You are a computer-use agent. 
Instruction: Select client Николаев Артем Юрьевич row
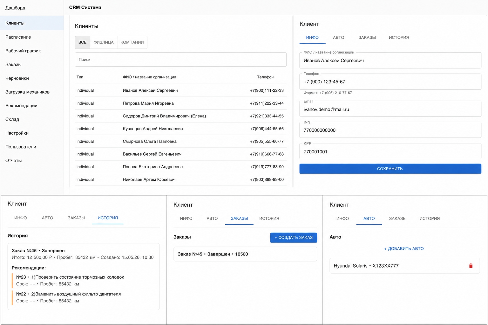180,179
